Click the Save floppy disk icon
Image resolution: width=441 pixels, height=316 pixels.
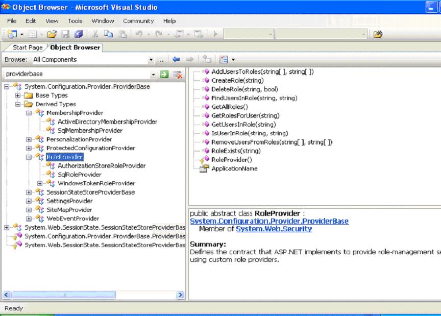click(x=65, y=34)
